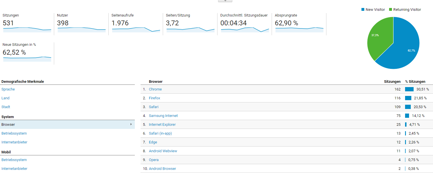Click Chrome's blue percentage bar
Screen dimensions: 433x173
coord(409,89)
